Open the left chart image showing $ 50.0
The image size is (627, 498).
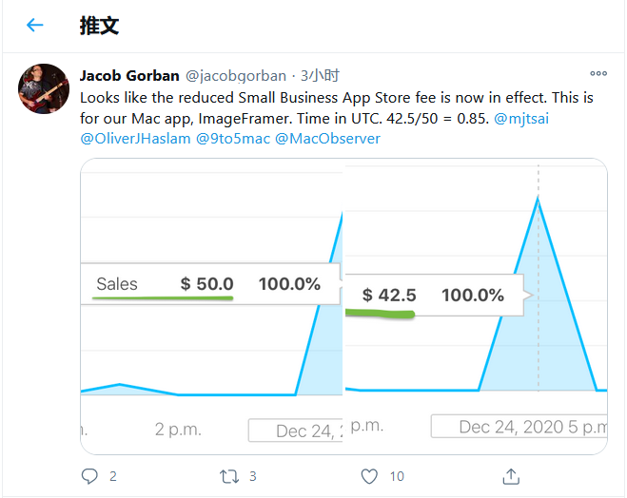pos(211,306)
